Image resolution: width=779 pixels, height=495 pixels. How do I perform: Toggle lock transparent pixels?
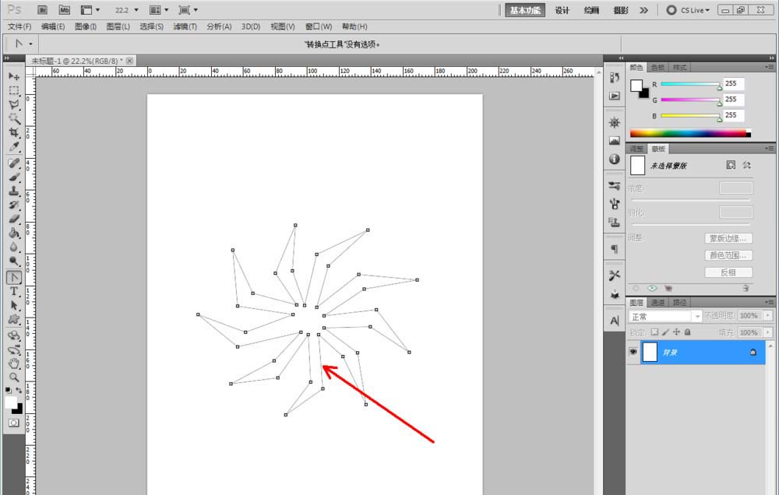654,332
